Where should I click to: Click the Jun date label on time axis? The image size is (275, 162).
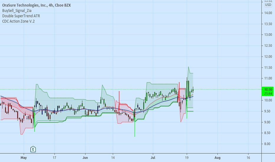85,158
